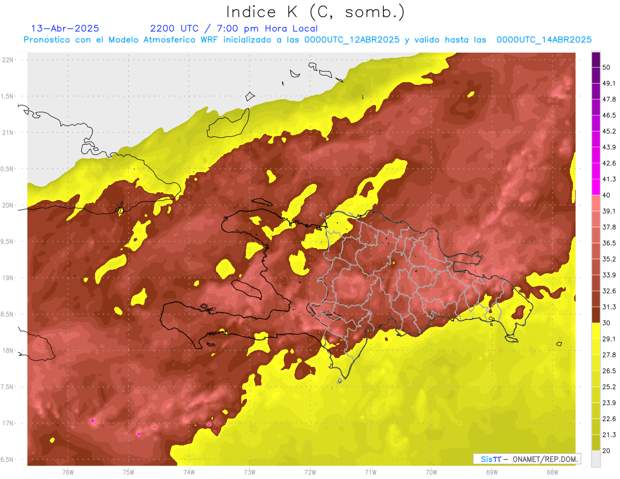Click the latitude axis label "7.5N"
Screen dimensions: 620x479
[8, 387]
